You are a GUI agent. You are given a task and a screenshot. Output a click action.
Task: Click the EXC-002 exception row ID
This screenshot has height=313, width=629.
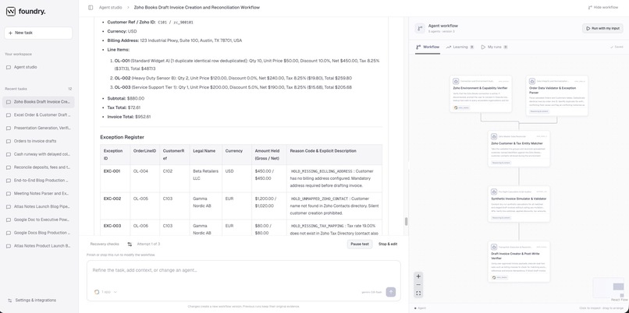[112, 199]
